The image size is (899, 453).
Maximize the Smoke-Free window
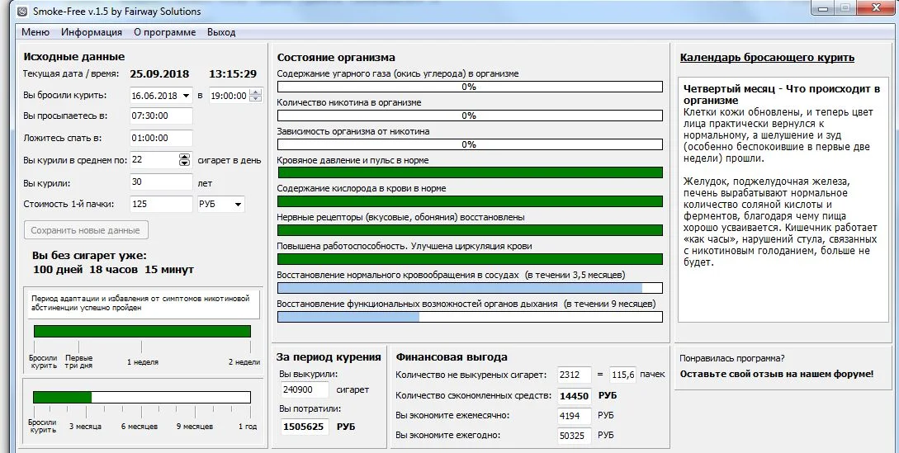[x=845, y=7]
